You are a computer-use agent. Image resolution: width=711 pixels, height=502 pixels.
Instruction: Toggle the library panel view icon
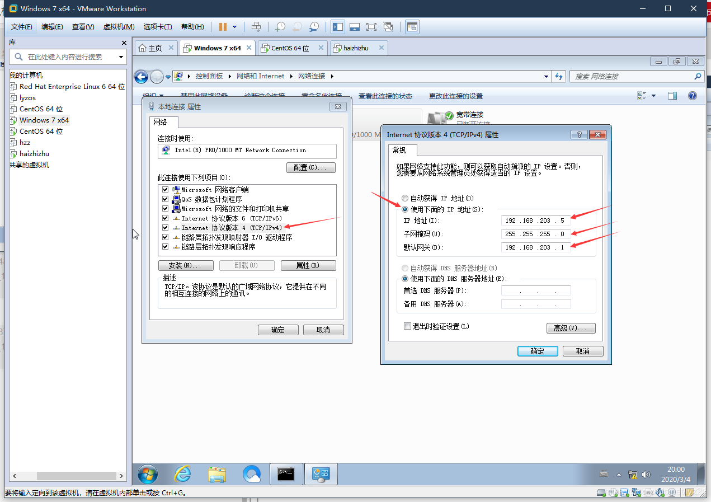coord(338,27)
